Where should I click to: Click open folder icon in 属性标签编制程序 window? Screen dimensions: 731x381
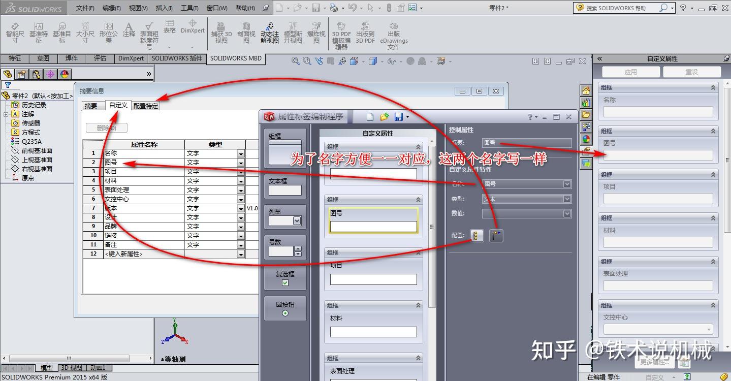coord(384,117)
